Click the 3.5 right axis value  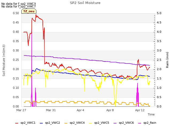(159, 41)
